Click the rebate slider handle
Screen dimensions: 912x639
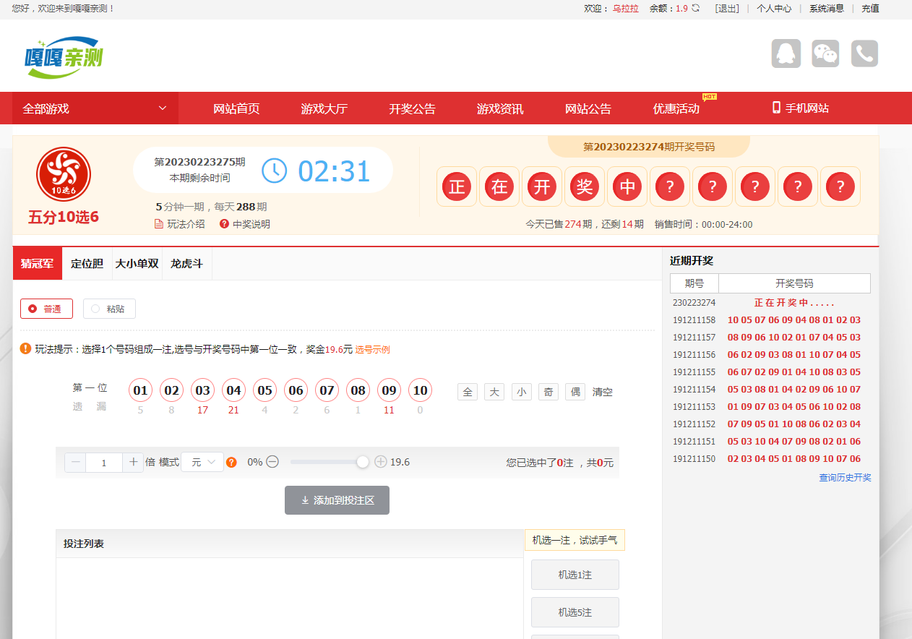[x=363, y=462]
